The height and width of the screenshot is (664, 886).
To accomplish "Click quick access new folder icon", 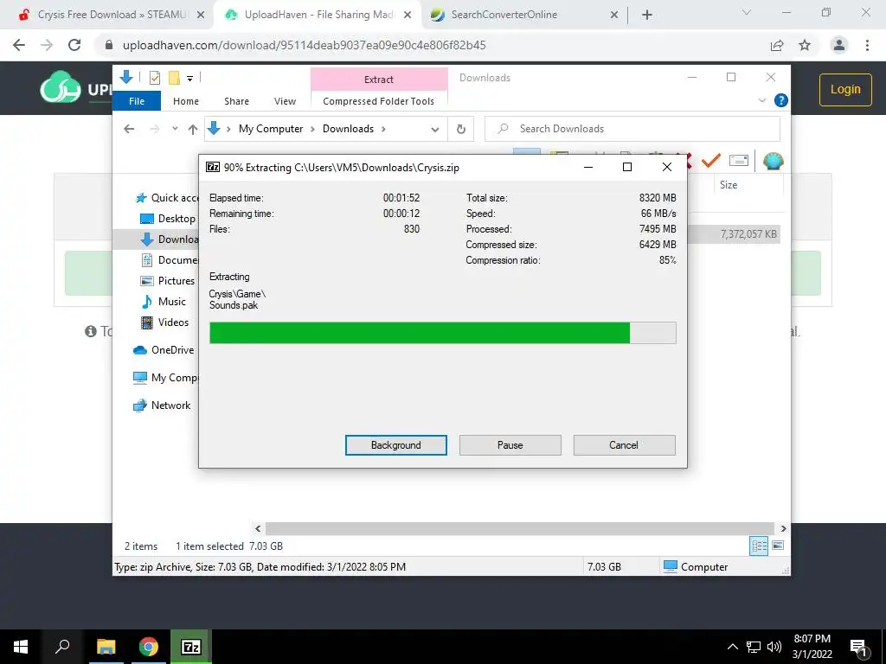I will coord(174,77).
